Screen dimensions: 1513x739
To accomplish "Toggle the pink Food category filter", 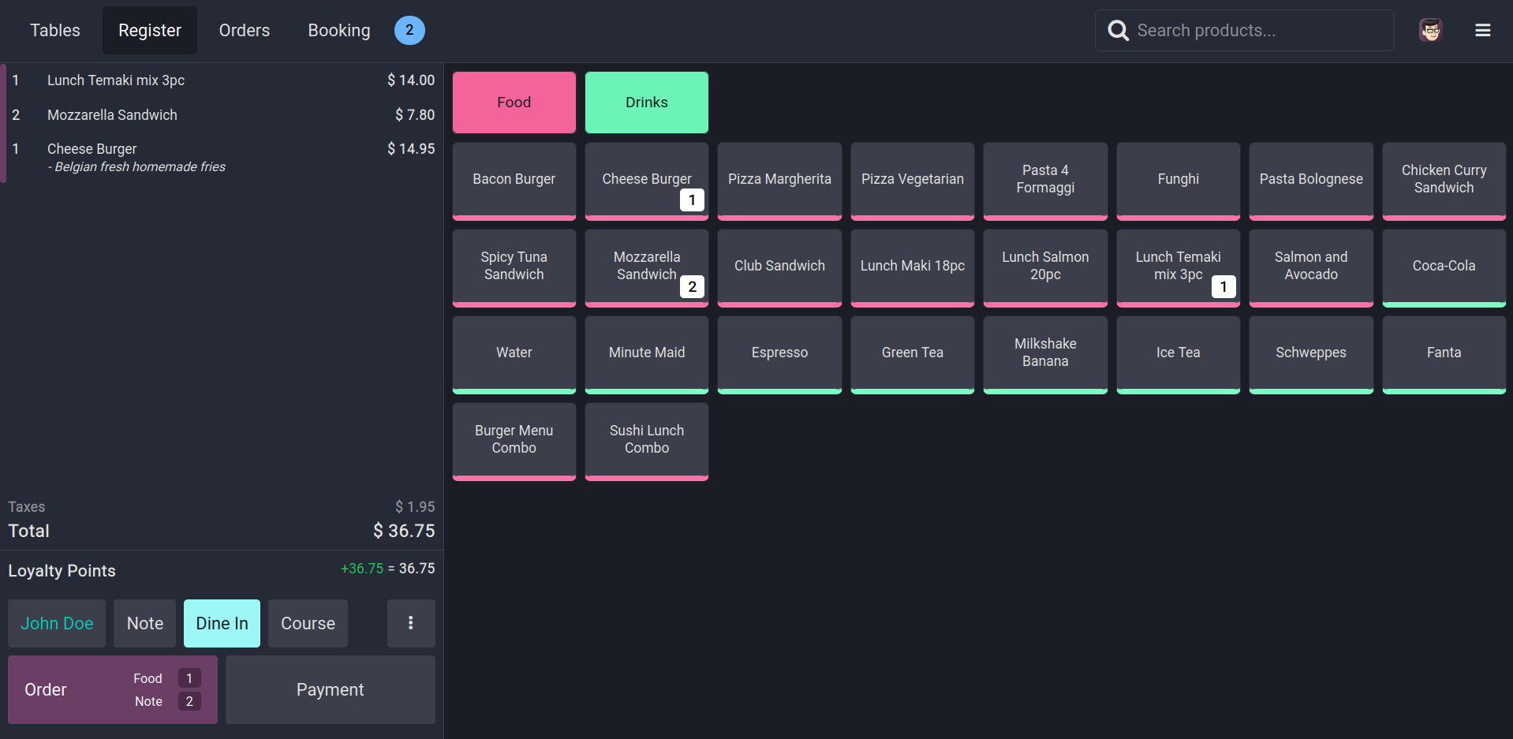I will pyautogui.click(x=514, y=103).
